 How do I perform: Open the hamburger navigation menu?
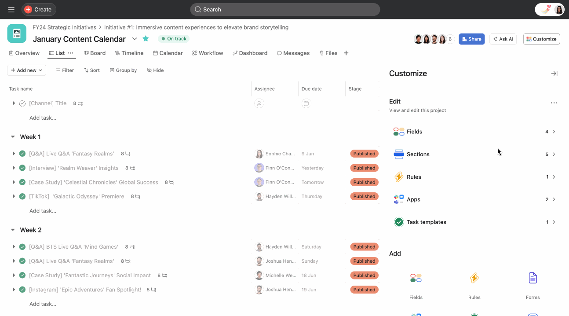pyautogui.click(x=11, y=9)
